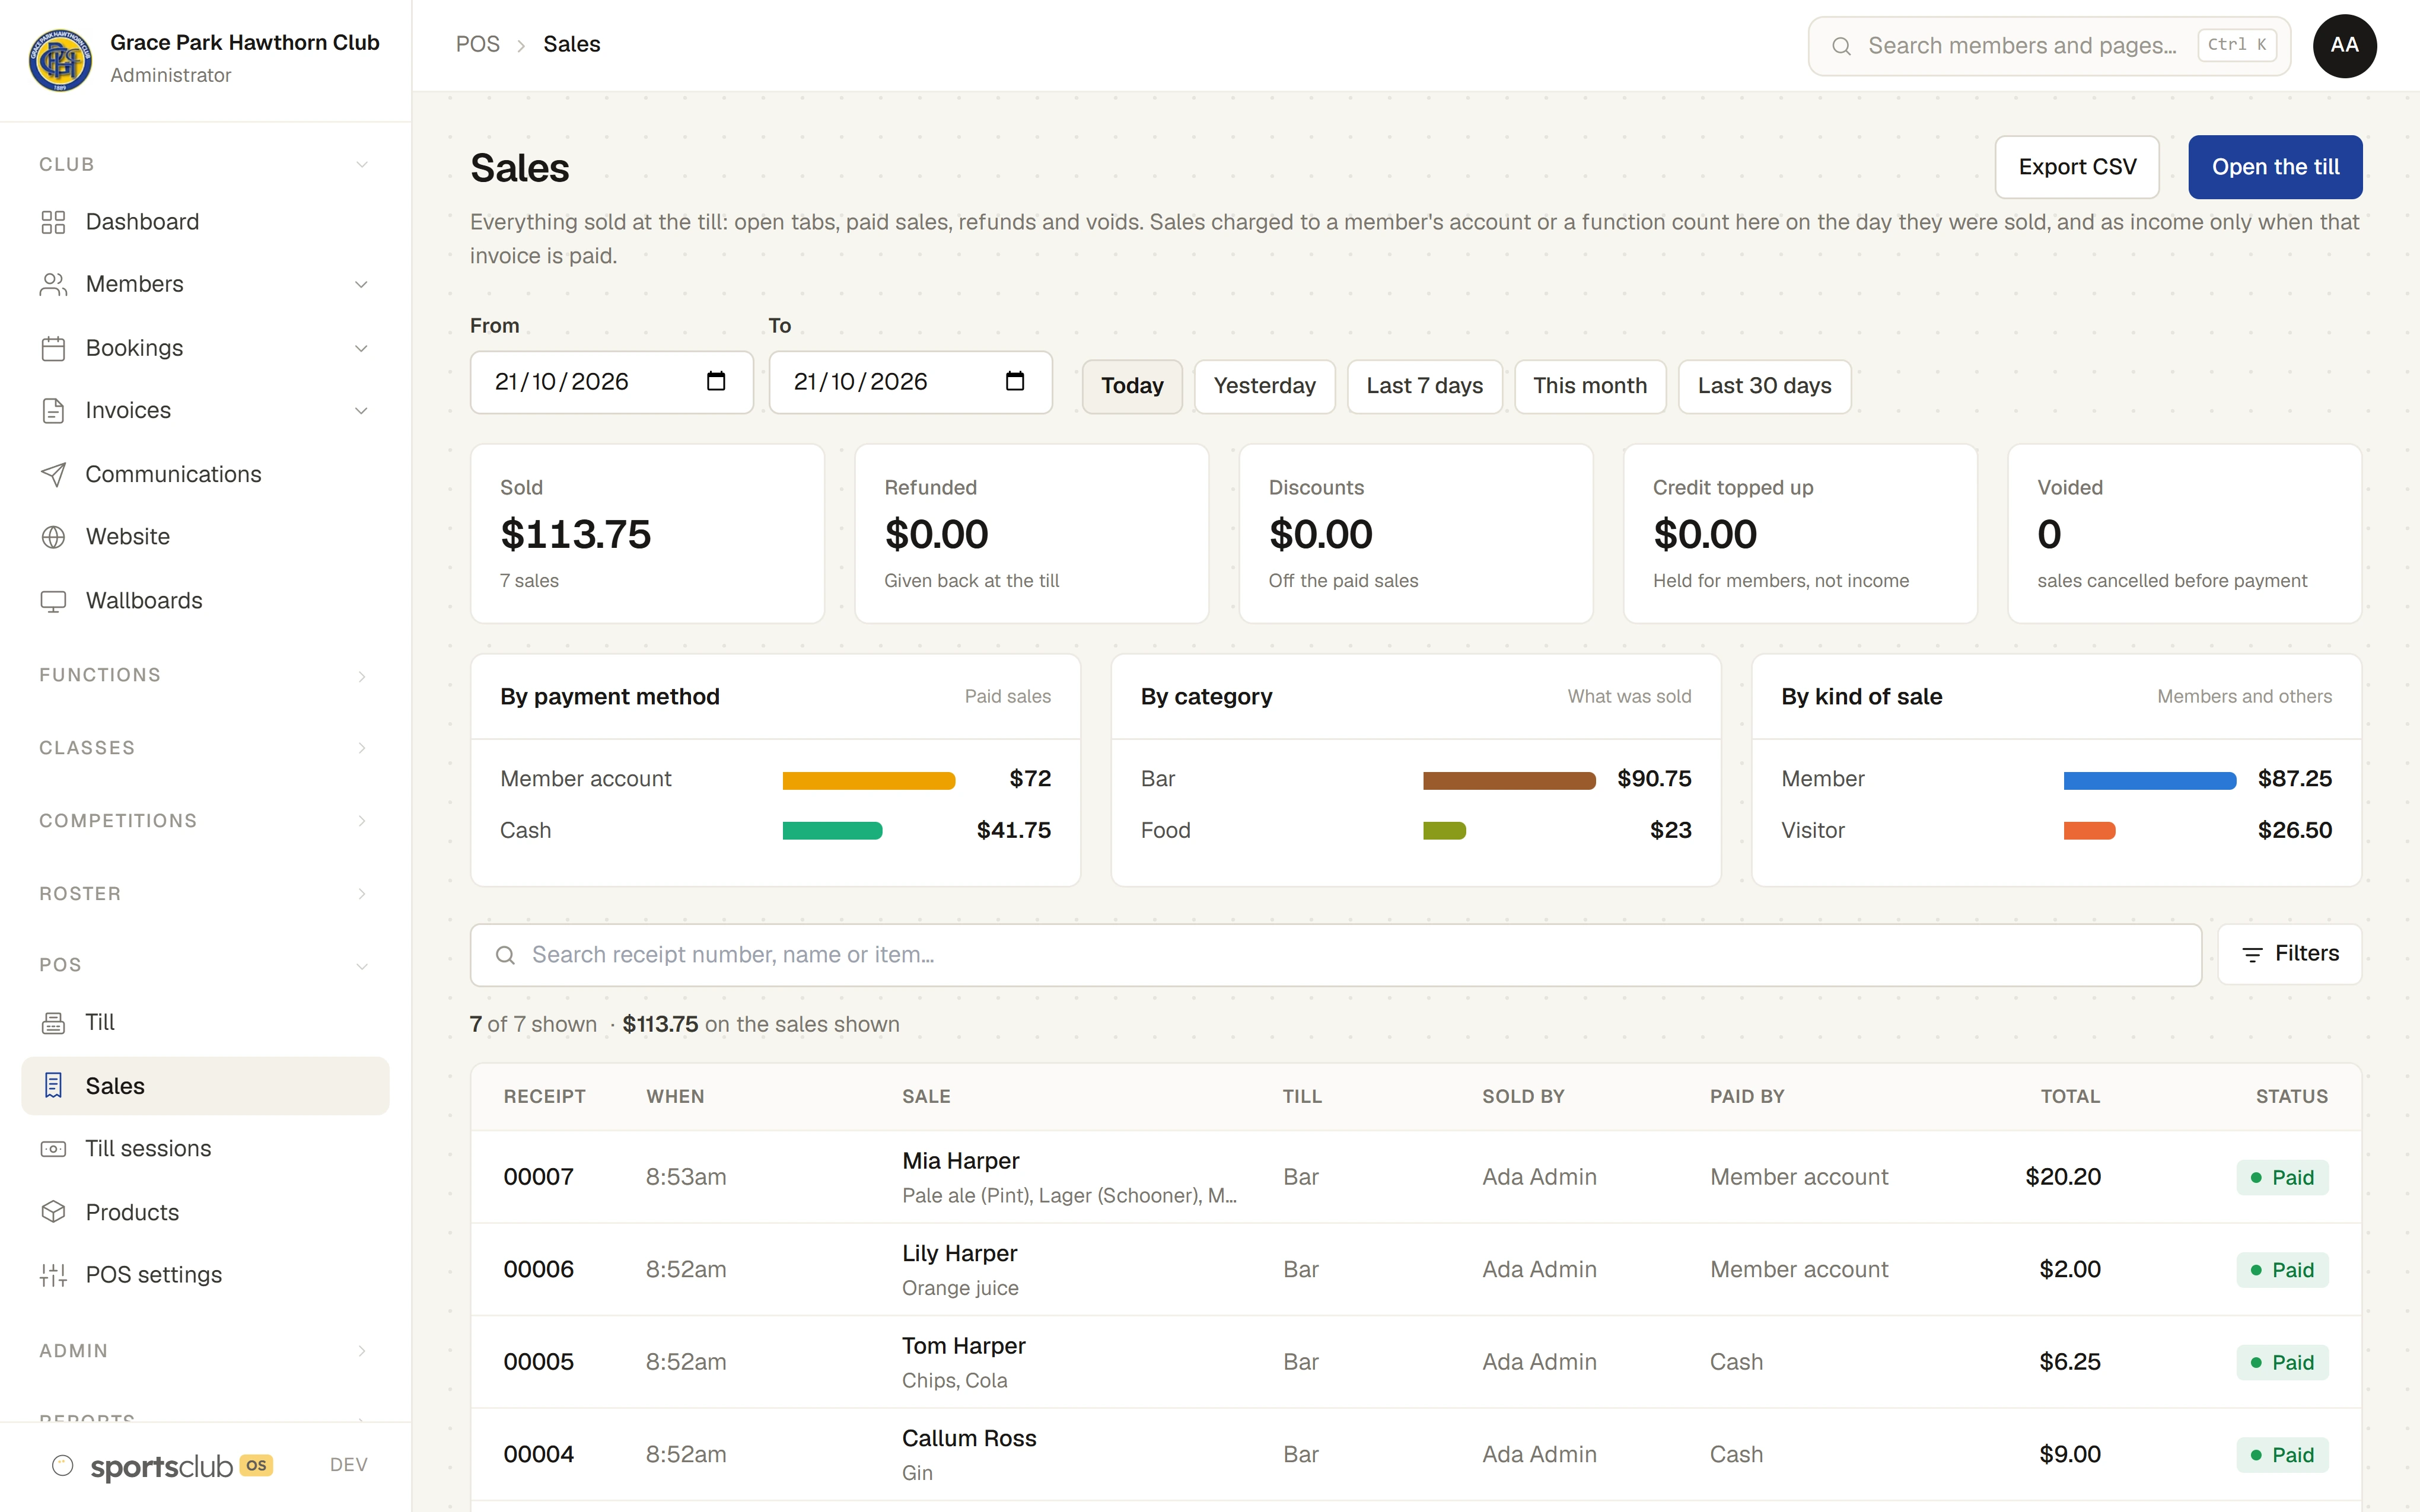Click the orange Member account bar
The height and width of the screenshot is (1512, 2420).
tap(868, 780)
